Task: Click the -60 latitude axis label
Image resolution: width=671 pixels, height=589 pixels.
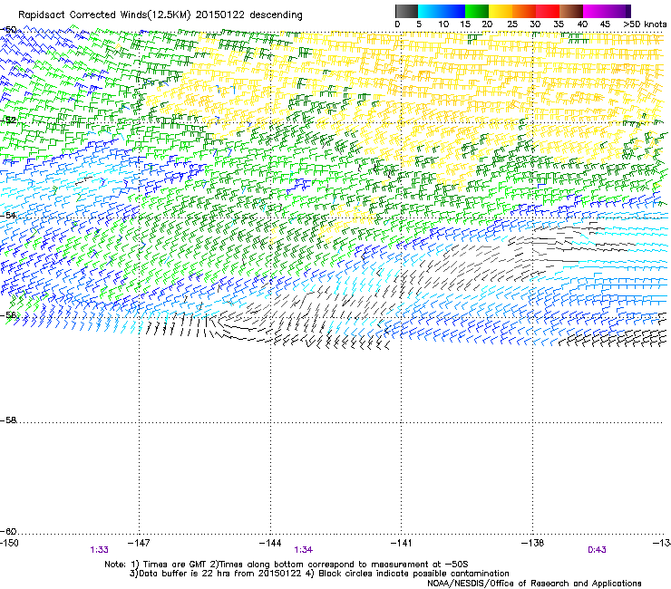Action: [8, 531]
